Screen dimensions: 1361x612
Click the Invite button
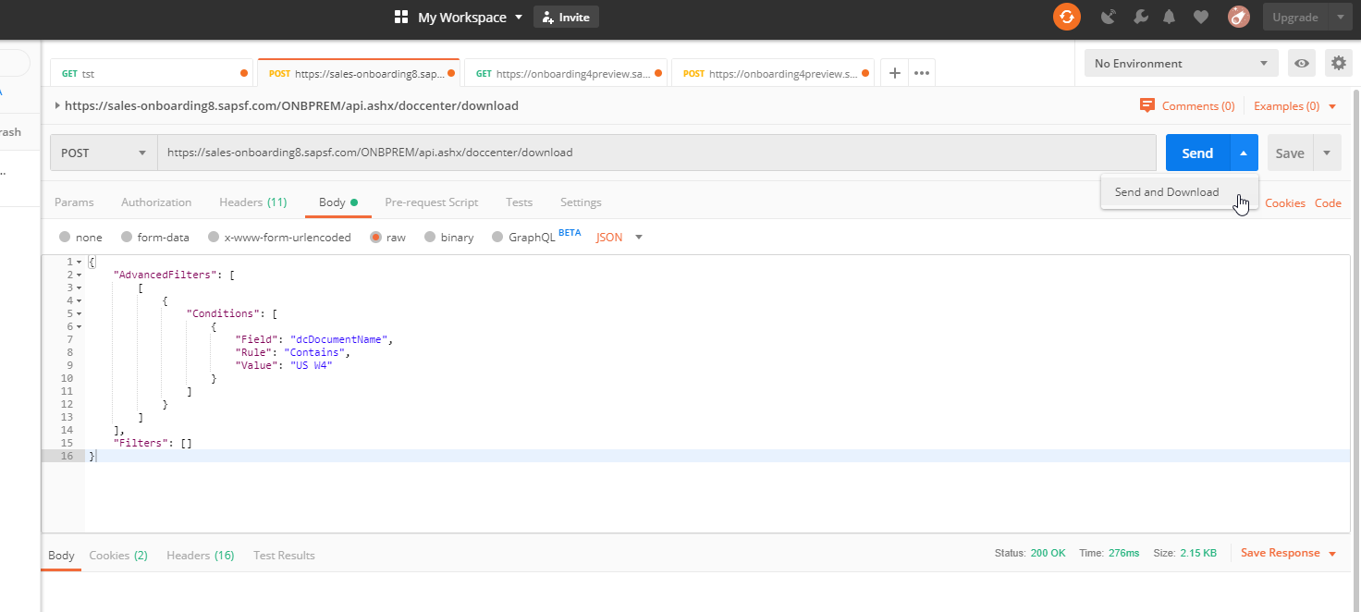point(566,17)
